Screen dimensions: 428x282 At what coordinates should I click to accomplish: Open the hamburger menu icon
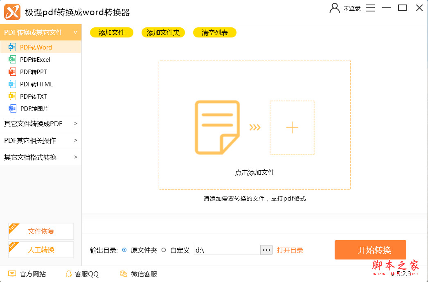click(370, 8)
